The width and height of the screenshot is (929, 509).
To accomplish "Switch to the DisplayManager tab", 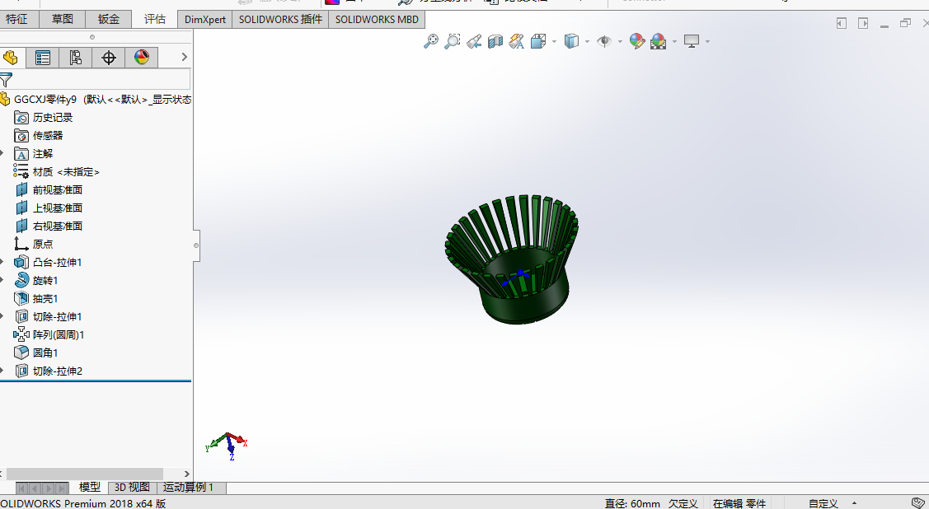I will [x=142, y=58].
